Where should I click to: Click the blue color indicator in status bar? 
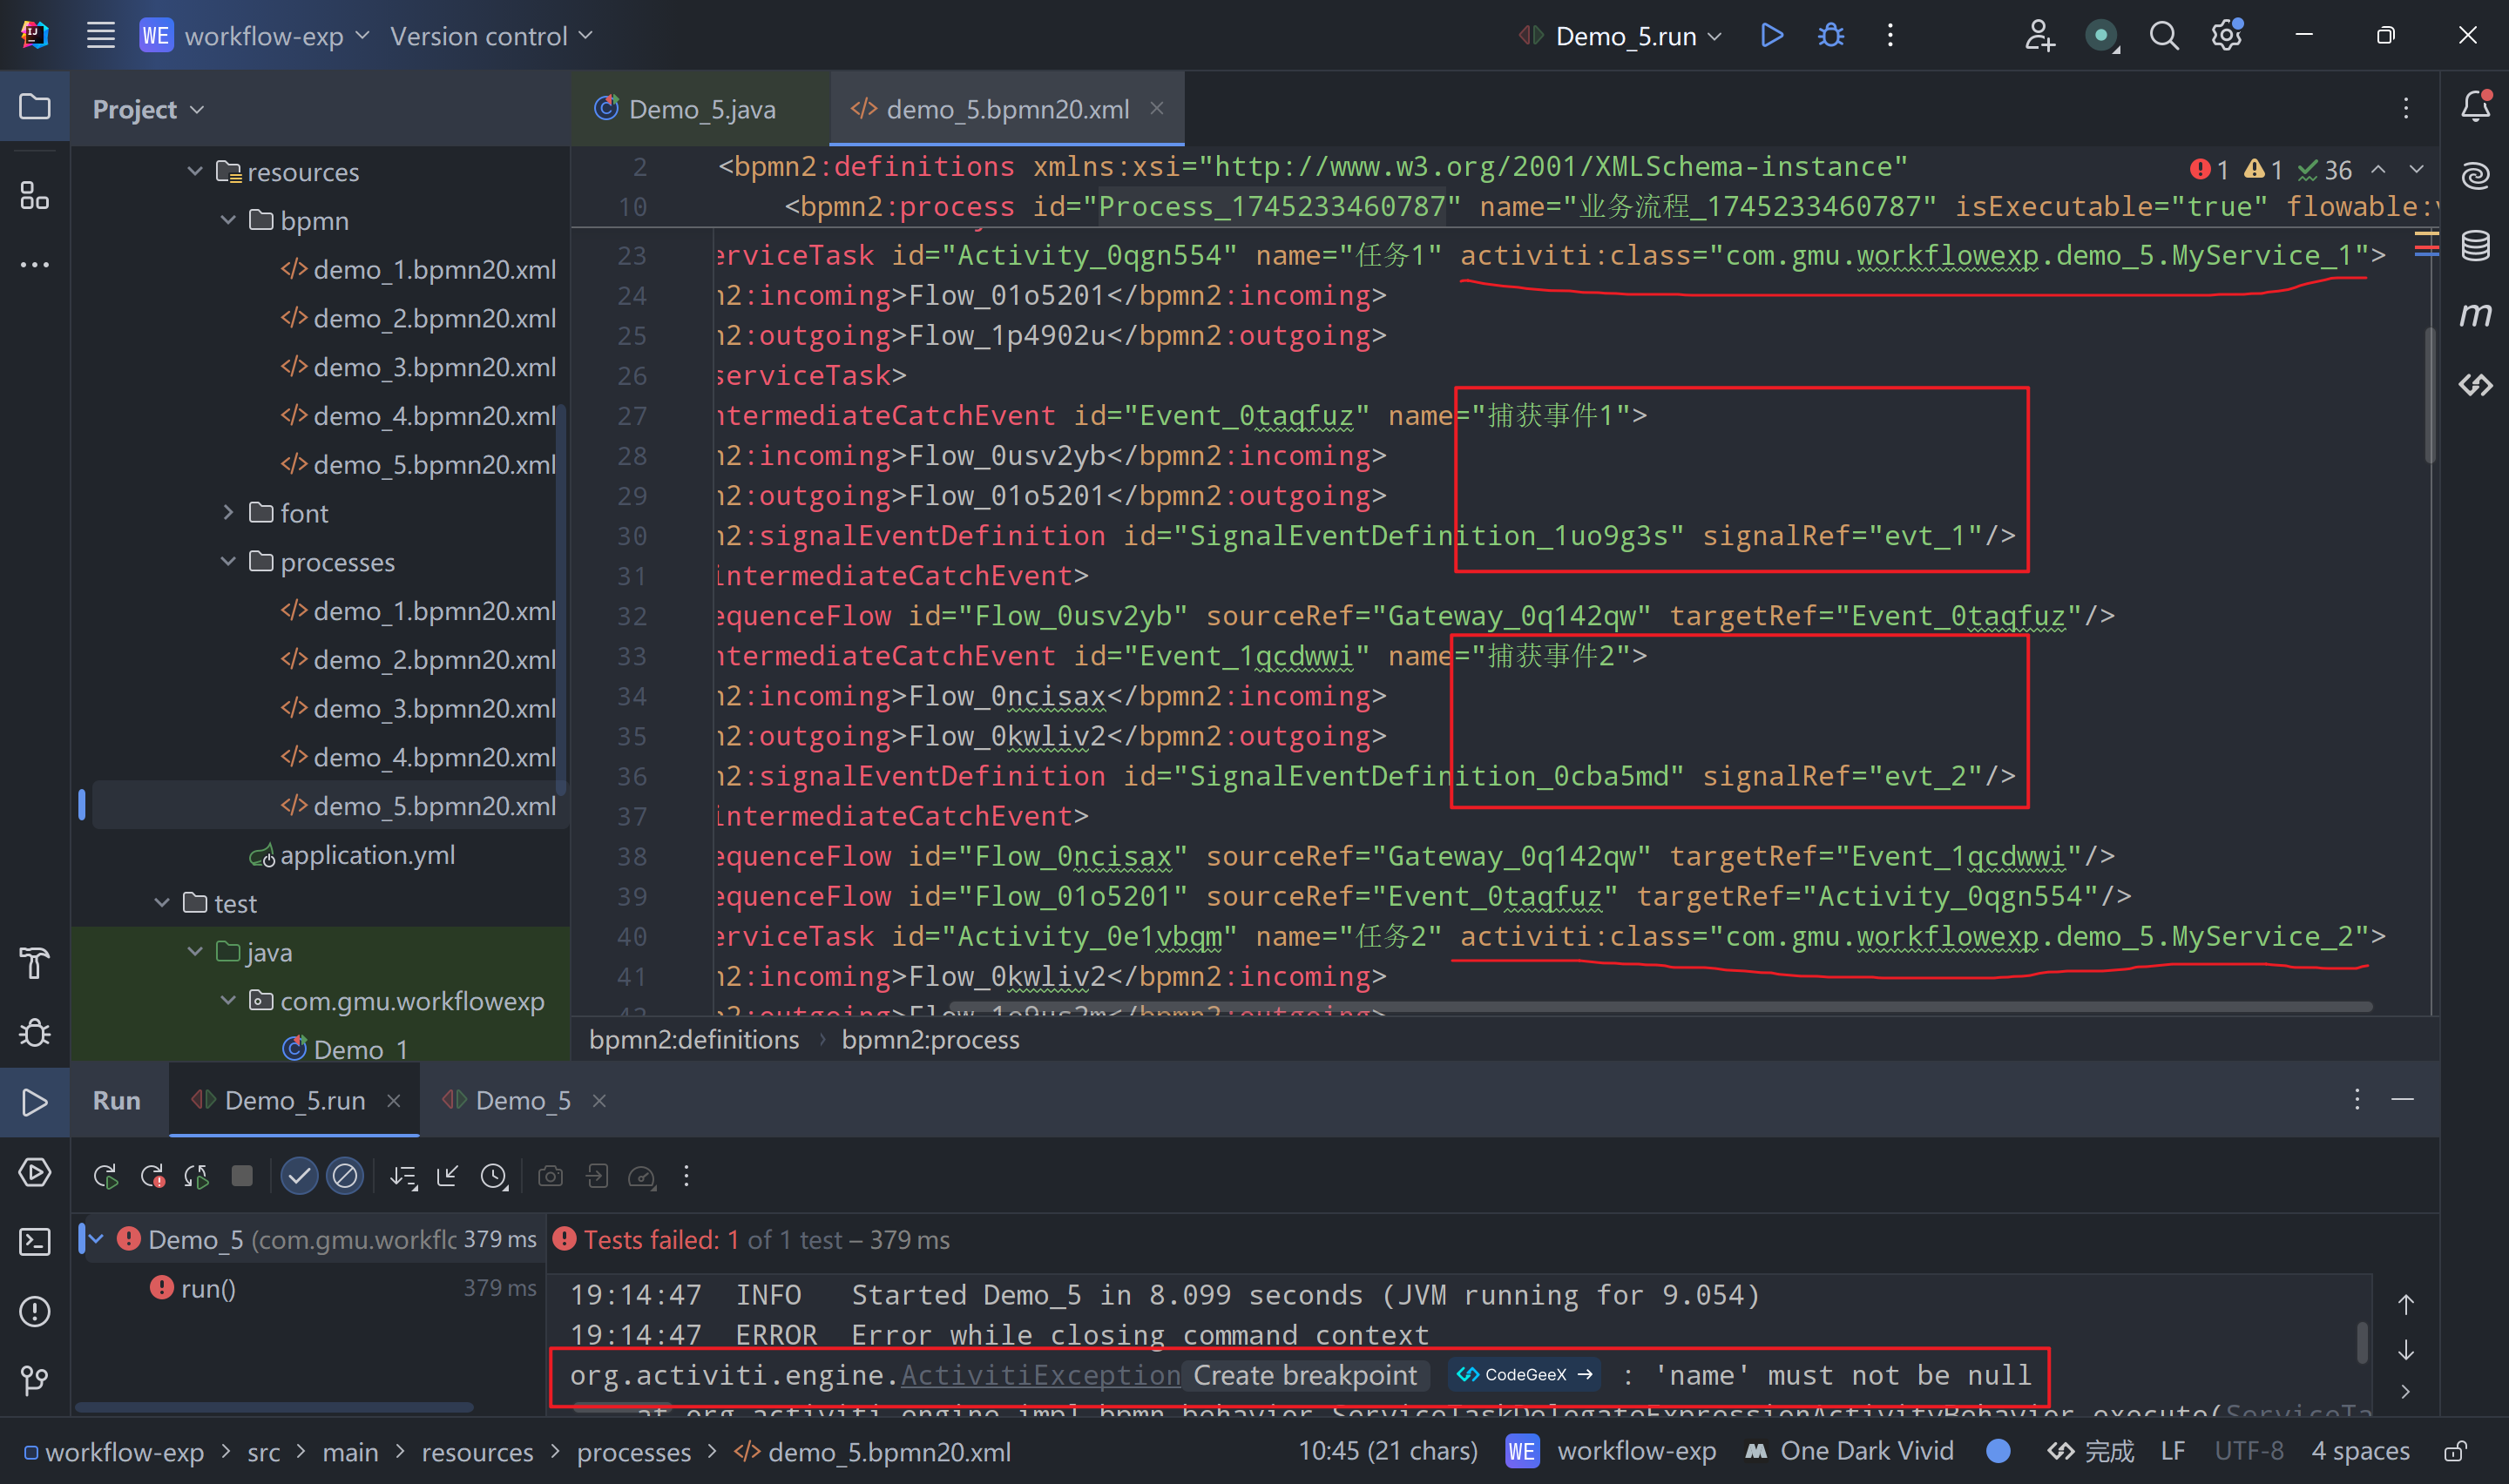[x=1998, y=1451]
